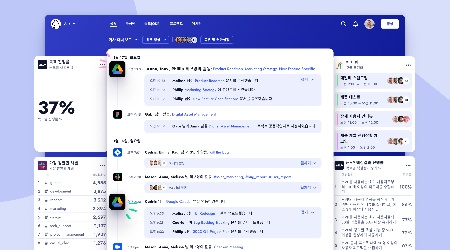Click the Jira icon next to Kill the bug
The image size is (450, 250).
118,152
